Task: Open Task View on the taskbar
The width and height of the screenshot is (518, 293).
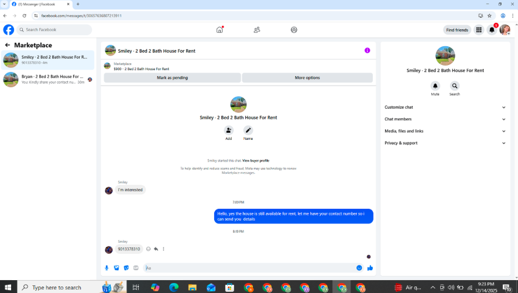Action: (136, 287)
